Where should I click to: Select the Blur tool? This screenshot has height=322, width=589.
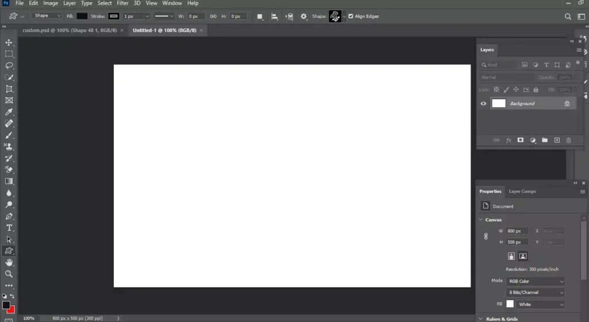[x=9, y=193]
